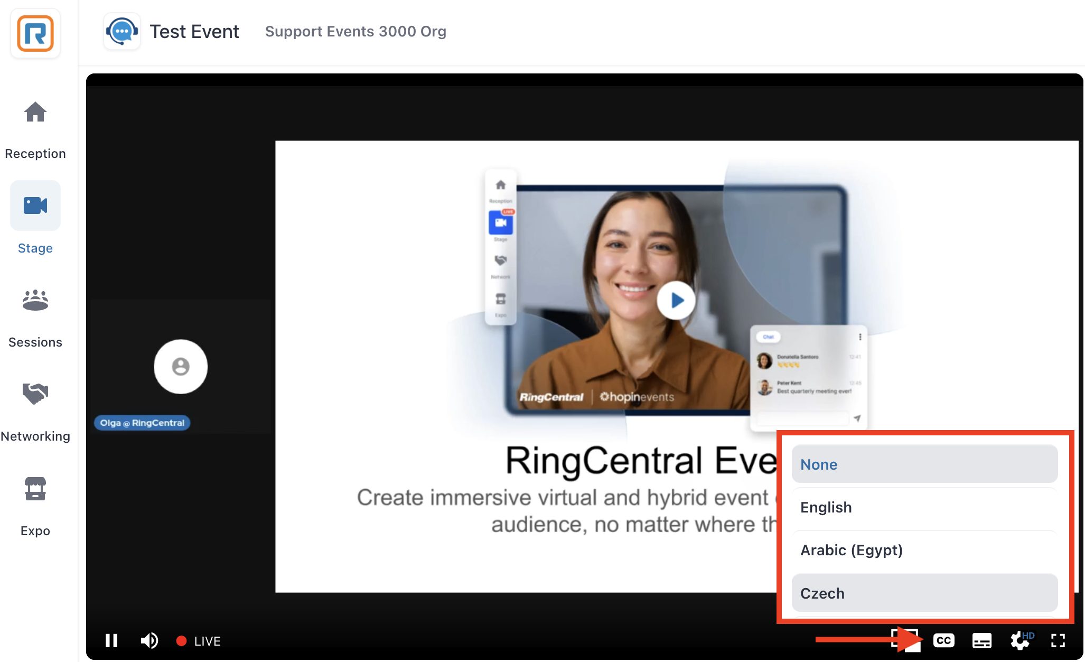Viewport: 1085px width, 662px height.
Task: Click the Test Event title
Action: tap(194, 32)
